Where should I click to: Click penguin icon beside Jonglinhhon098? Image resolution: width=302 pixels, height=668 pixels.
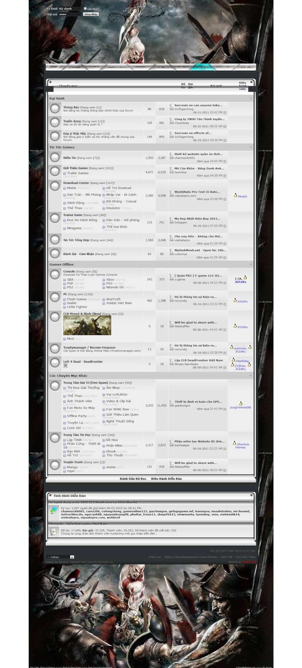[241, 404]
